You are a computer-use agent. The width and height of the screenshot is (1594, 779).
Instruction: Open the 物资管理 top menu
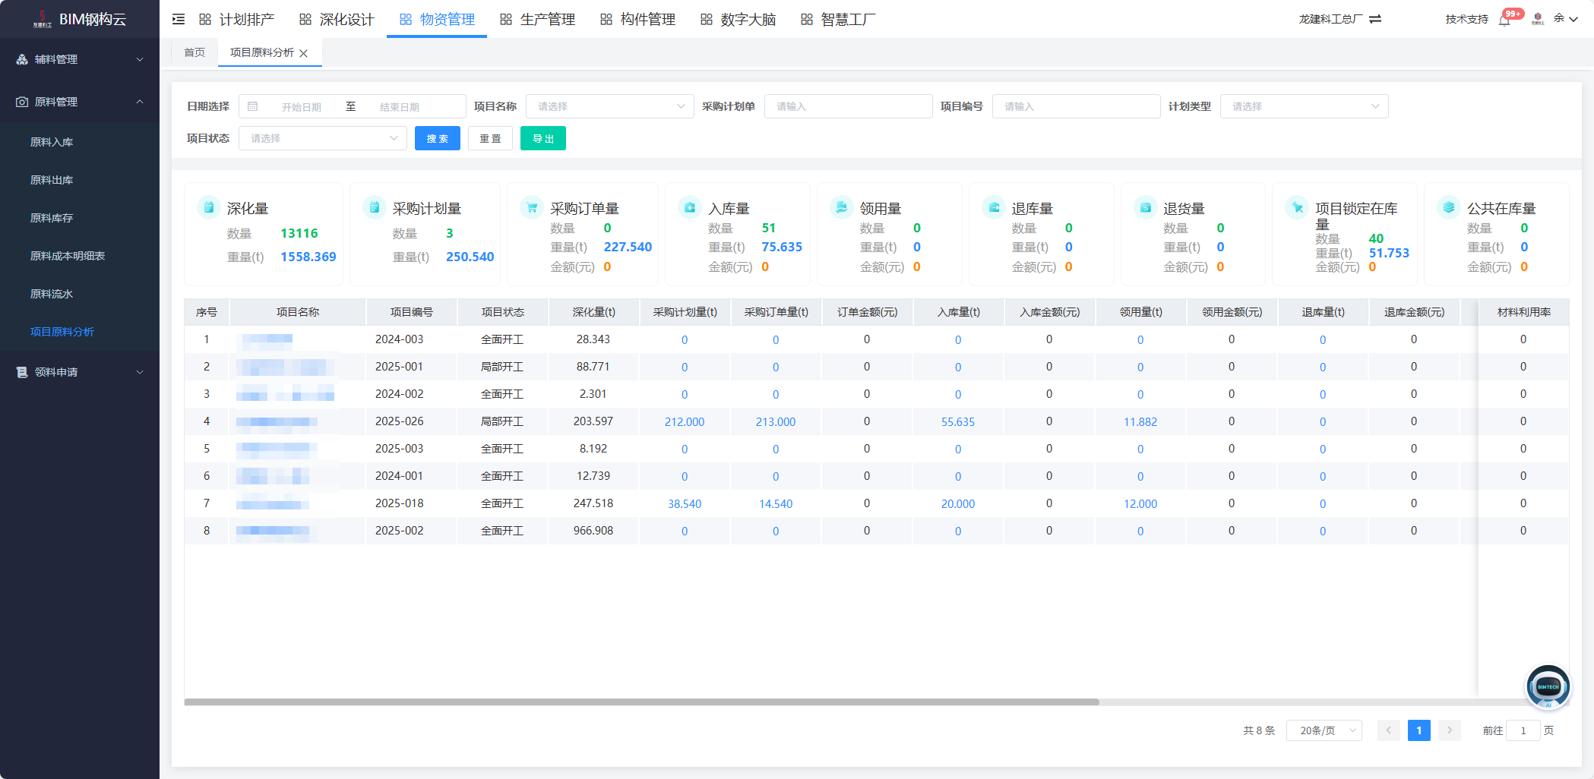437,19
